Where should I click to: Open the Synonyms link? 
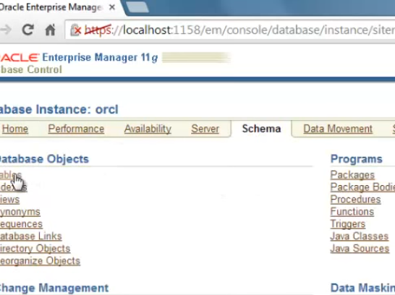(x=20, y=212)
